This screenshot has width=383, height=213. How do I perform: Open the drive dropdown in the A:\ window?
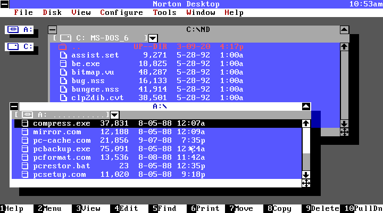114,115
